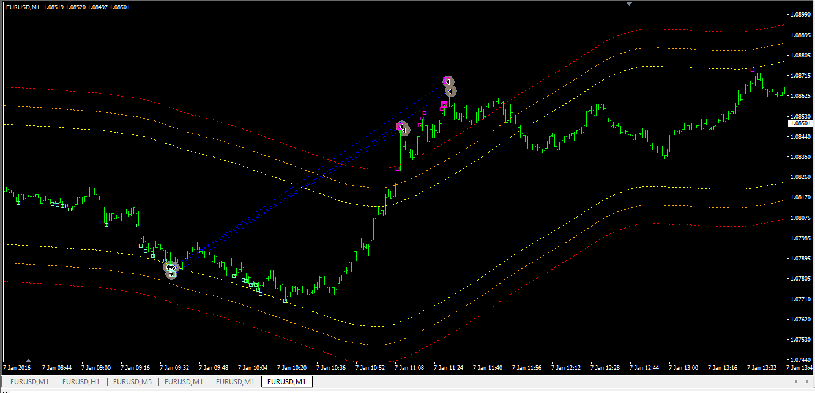Screen dimensions: 815x393
Task: Click the 1.07985 price scale label
Action: [x=800, y=238]
